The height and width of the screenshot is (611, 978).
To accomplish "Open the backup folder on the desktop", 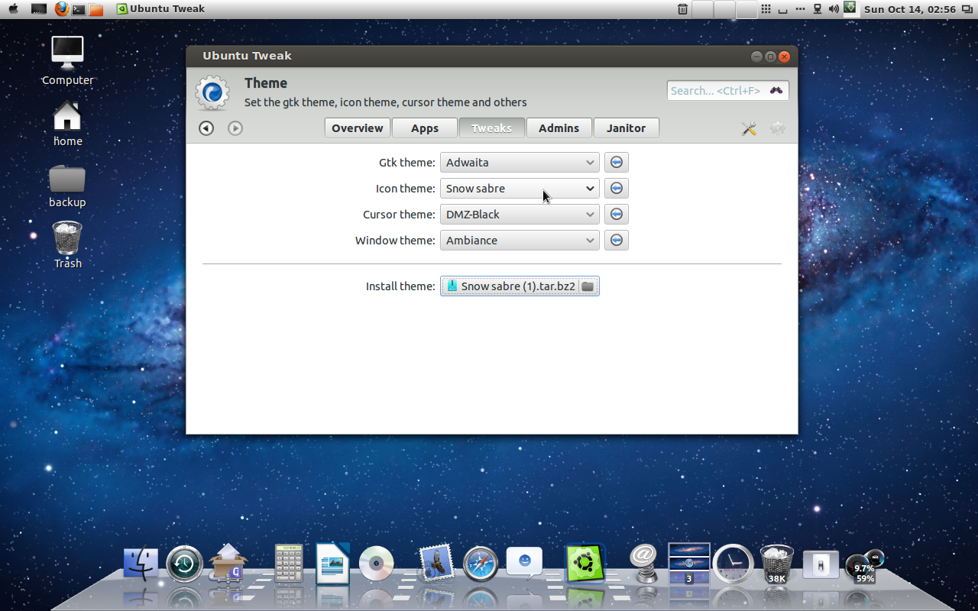I will (67, 185).
